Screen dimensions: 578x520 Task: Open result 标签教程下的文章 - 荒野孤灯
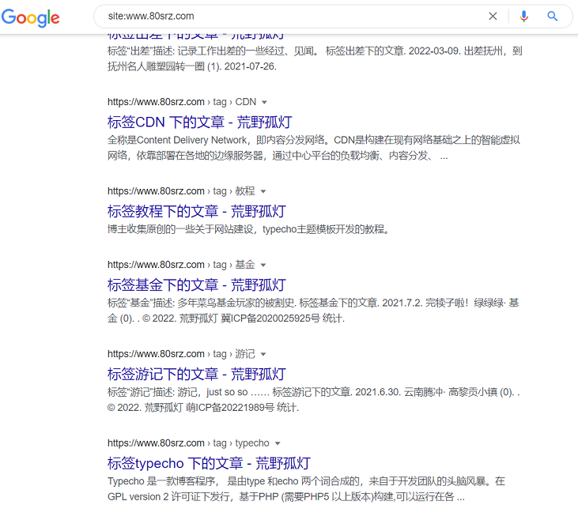tap(197, 212)
